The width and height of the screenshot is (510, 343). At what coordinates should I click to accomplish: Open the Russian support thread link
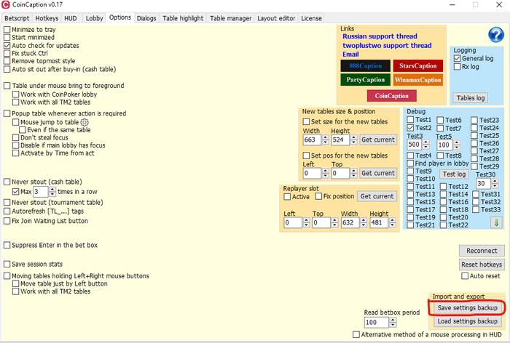pos(382,36)
